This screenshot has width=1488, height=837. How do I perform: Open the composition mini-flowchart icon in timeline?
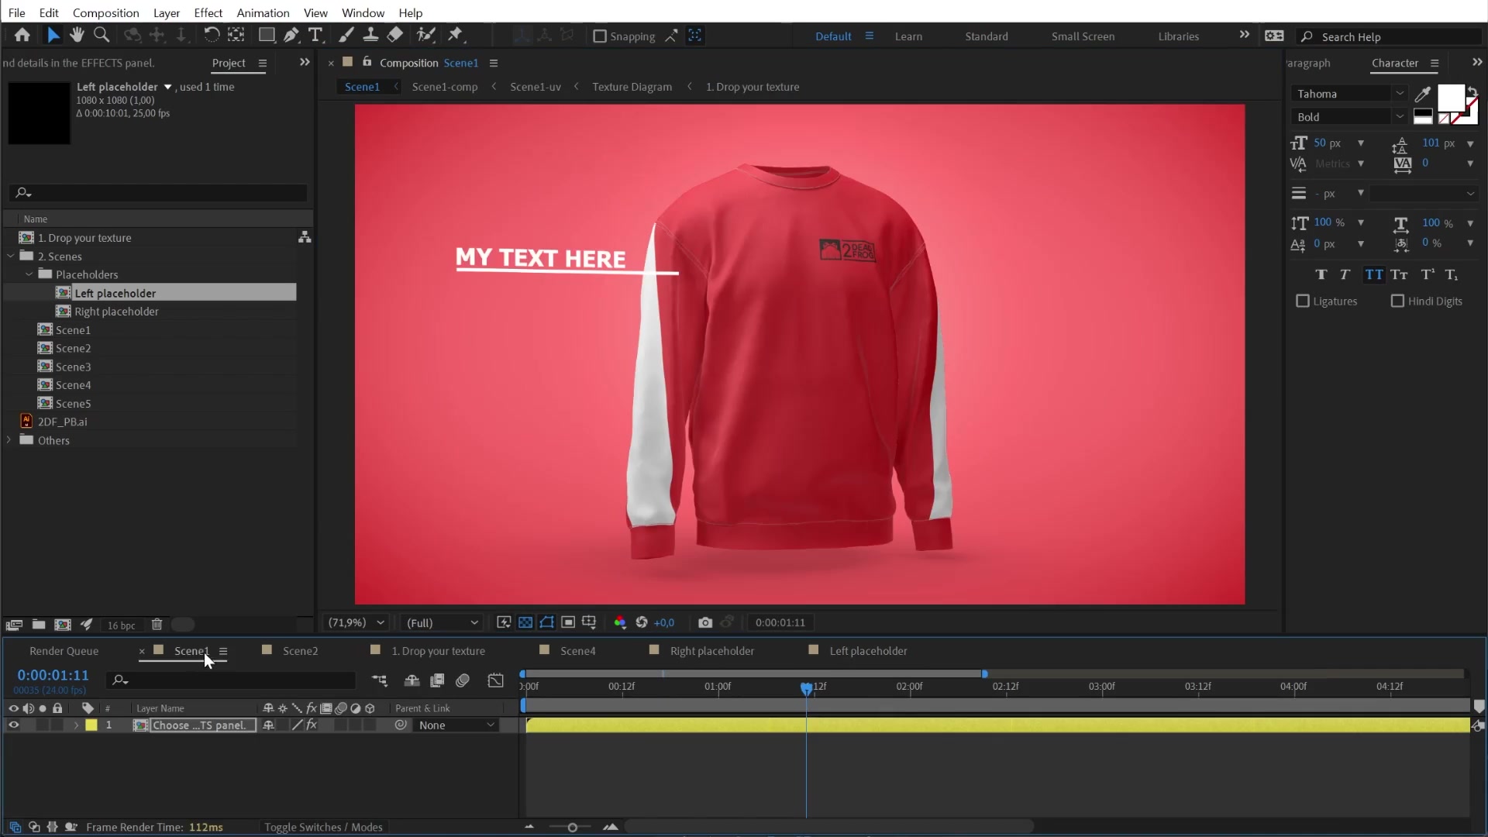(x=380, y=680)
